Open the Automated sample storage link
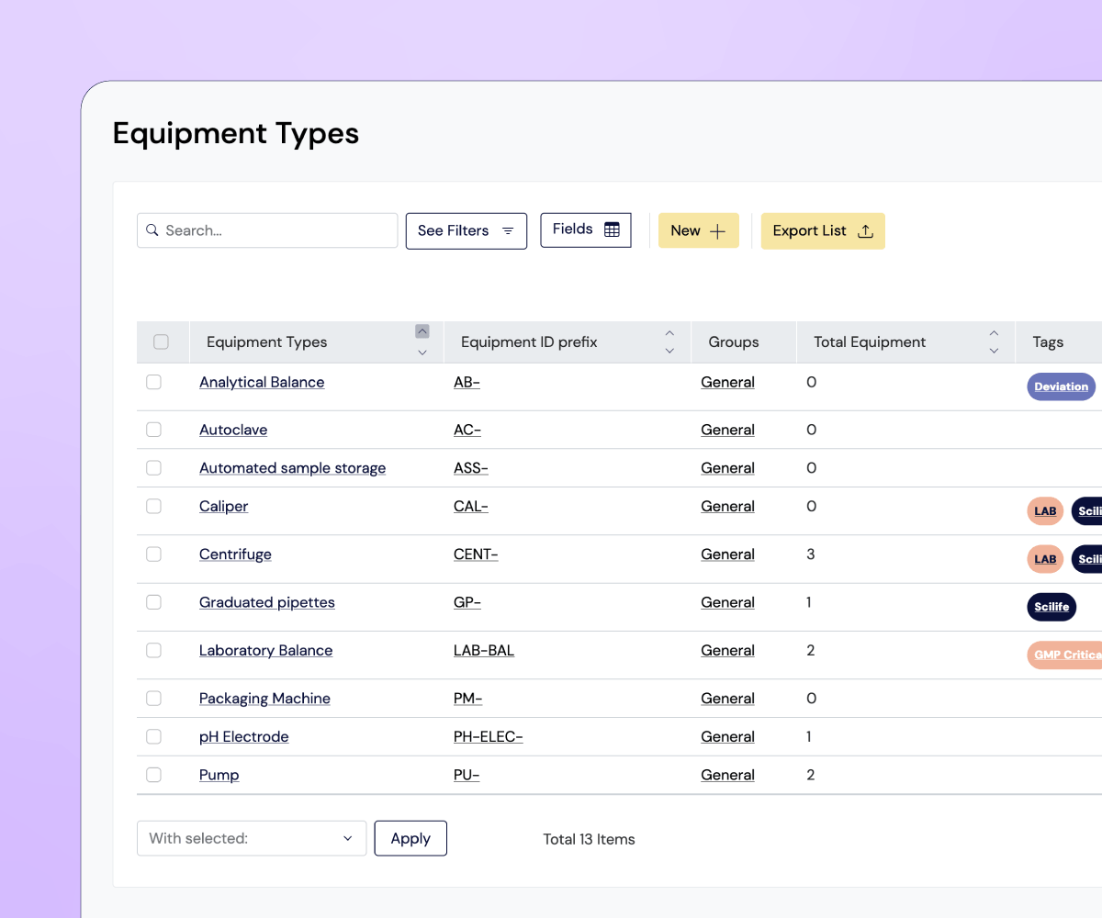This screenshot has width=1102, height=918. (292, 468)
